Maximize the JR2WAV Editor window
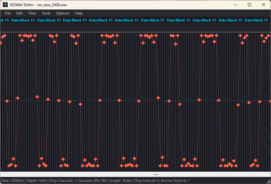 249,5
